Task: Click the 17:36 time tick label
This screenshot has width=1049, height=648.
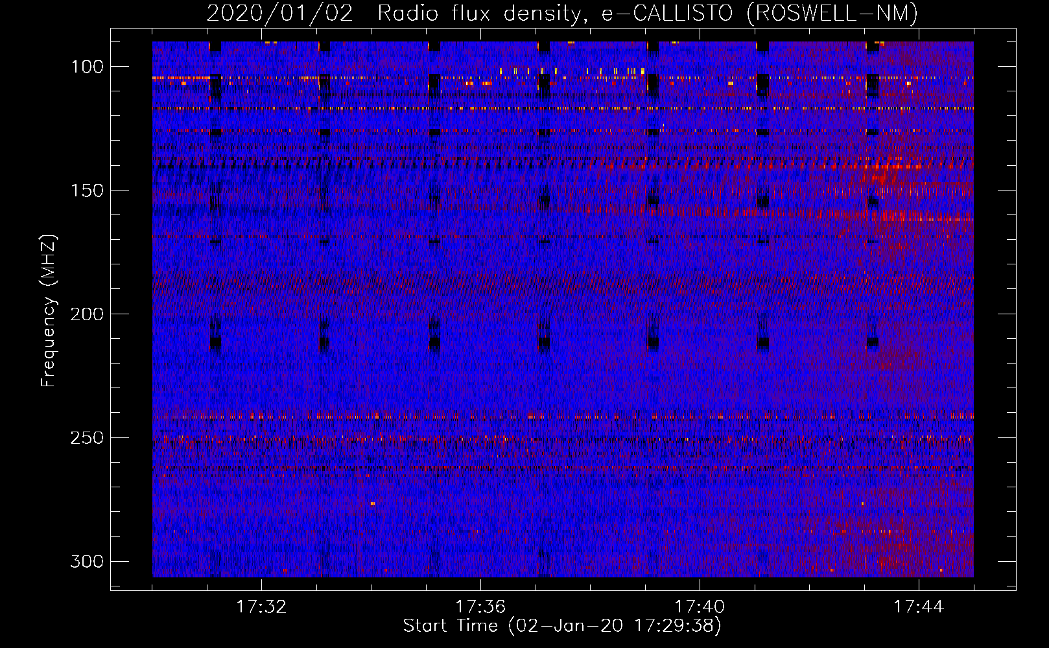Action: [x=480, y=607]
